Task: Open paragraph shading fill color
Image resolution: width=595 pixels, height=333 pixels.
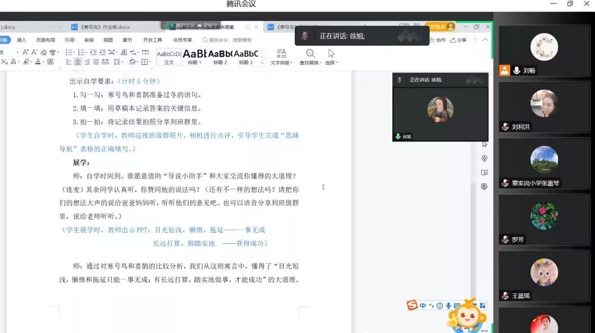Action: pos(133,62)
